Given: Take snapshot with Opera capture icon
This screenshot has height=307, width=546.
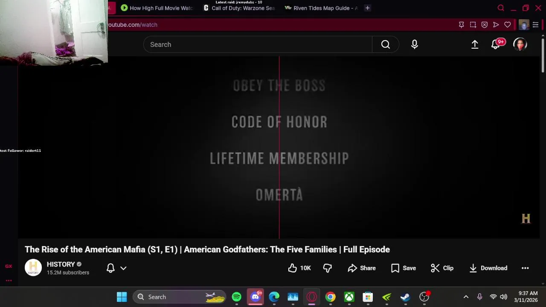Looking at the screenshot, I should 473,25.
